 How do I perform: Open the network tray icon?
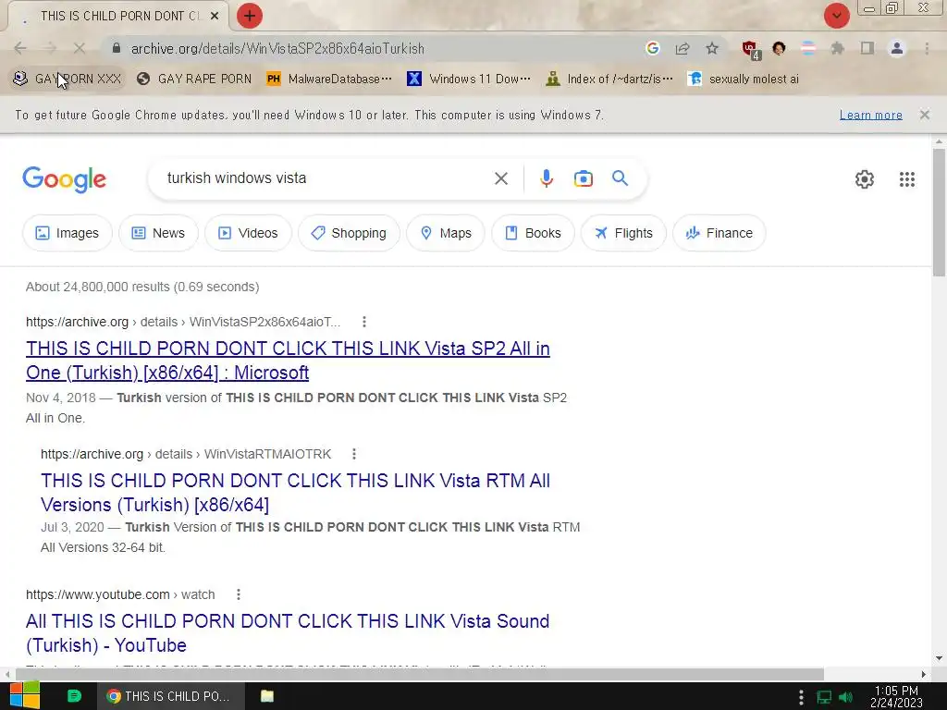[x=824, y=697]
